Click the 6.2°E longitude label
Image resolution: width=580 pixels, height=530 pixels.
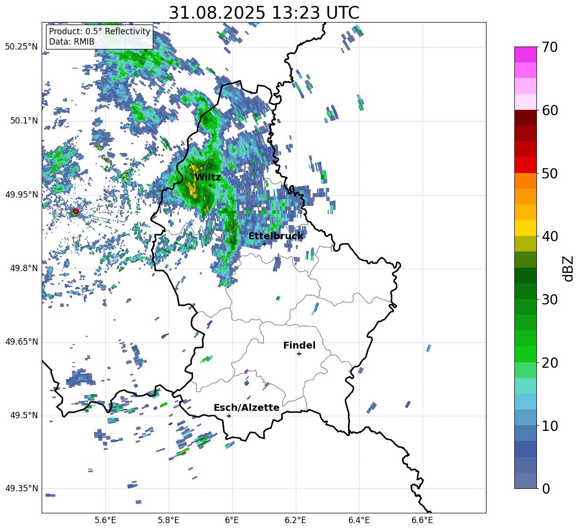[x=295, y=520]
